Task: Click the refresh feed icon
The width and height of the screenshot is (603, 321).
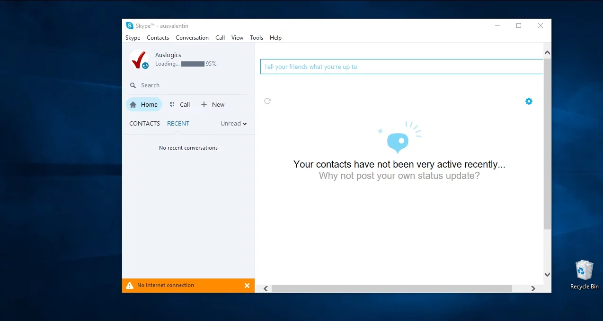Action: pos(267,101)
